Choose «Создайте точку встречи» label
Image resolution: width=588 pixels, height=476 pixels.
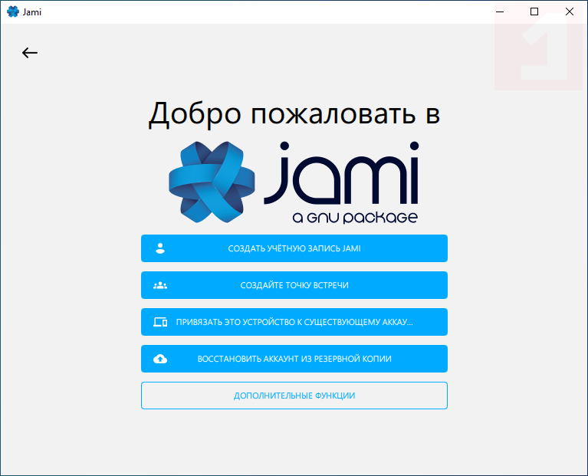coord(294,285)
